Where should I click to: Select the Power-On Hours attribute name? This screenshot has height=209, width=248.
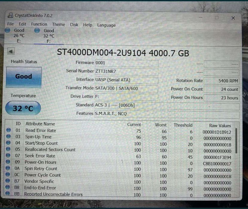[40, 162]
